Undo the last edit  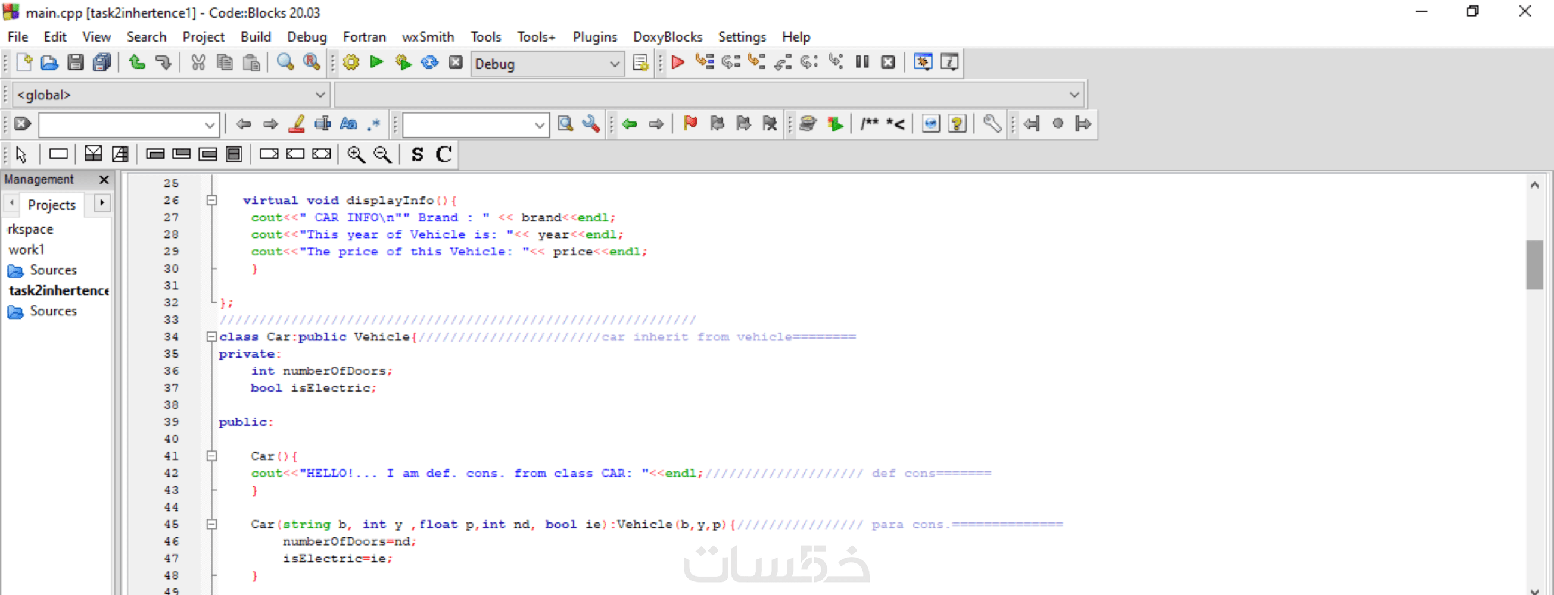click(137, 62)
